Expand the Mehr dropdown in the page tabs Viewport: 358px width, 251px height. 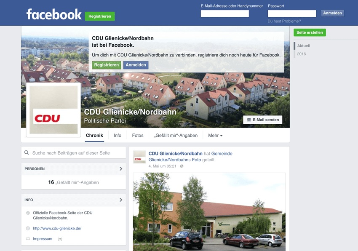coord(215,136)
